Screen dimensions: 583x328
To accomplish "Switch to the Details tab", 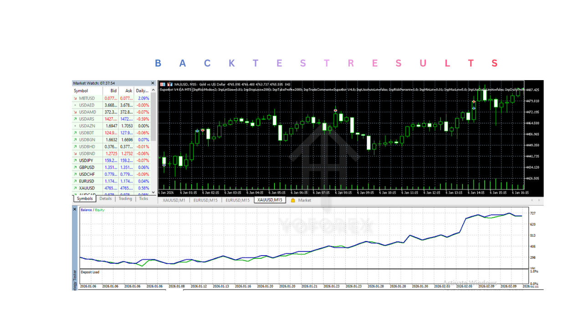I will 106,199.
